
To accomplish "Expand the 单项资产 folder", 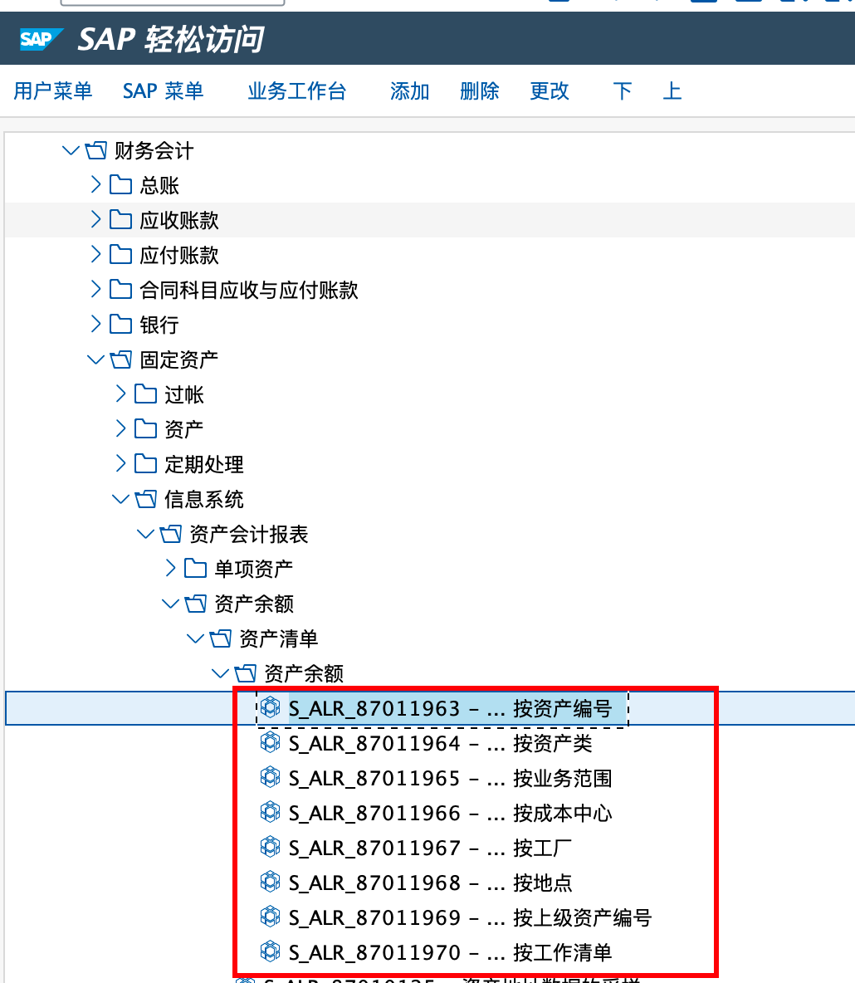I will 170,568.
